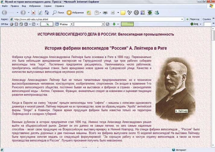Open the Избранное menu

point(35,6)
